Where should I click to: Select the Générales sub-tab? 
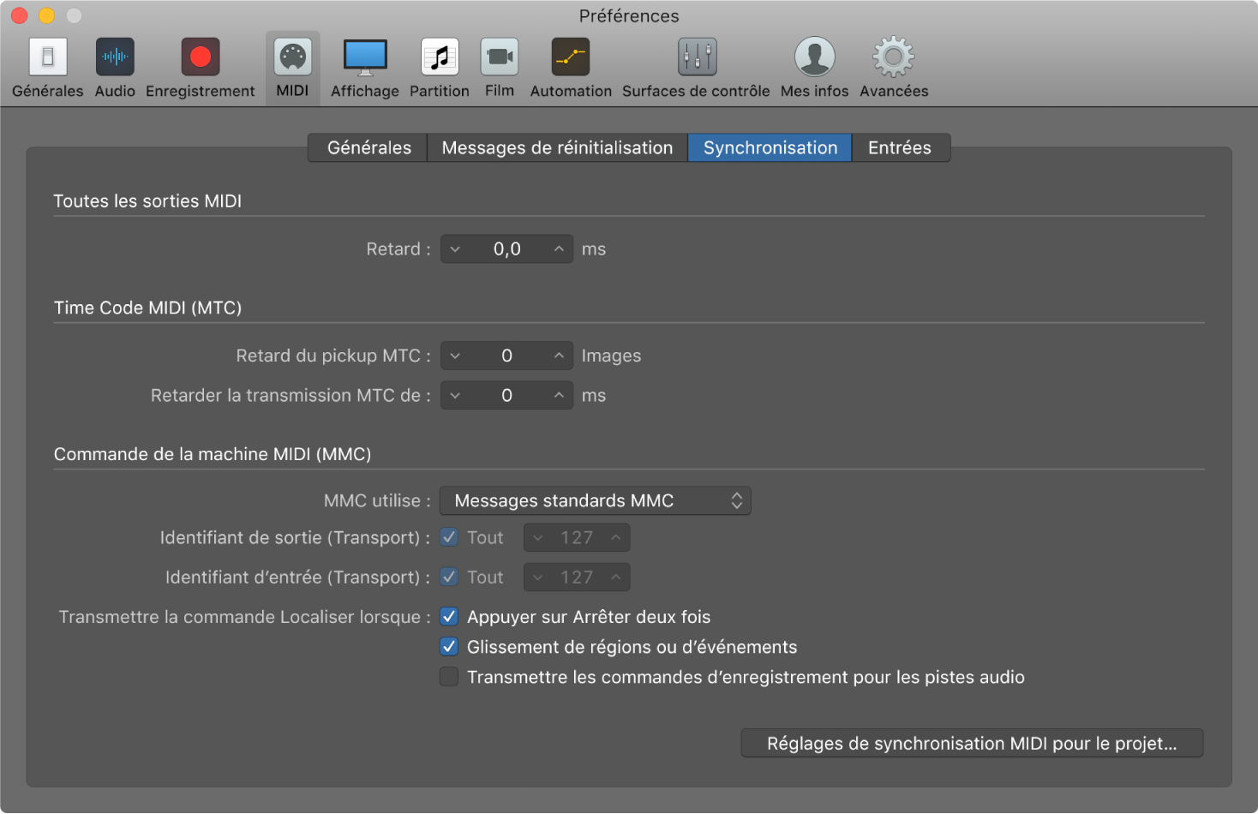367,147
